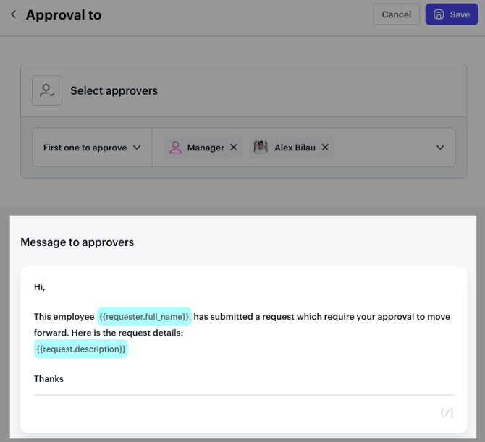The image size is (485, 442).
Task: Place cursor after Thanks in message
Action: point(64,379)
